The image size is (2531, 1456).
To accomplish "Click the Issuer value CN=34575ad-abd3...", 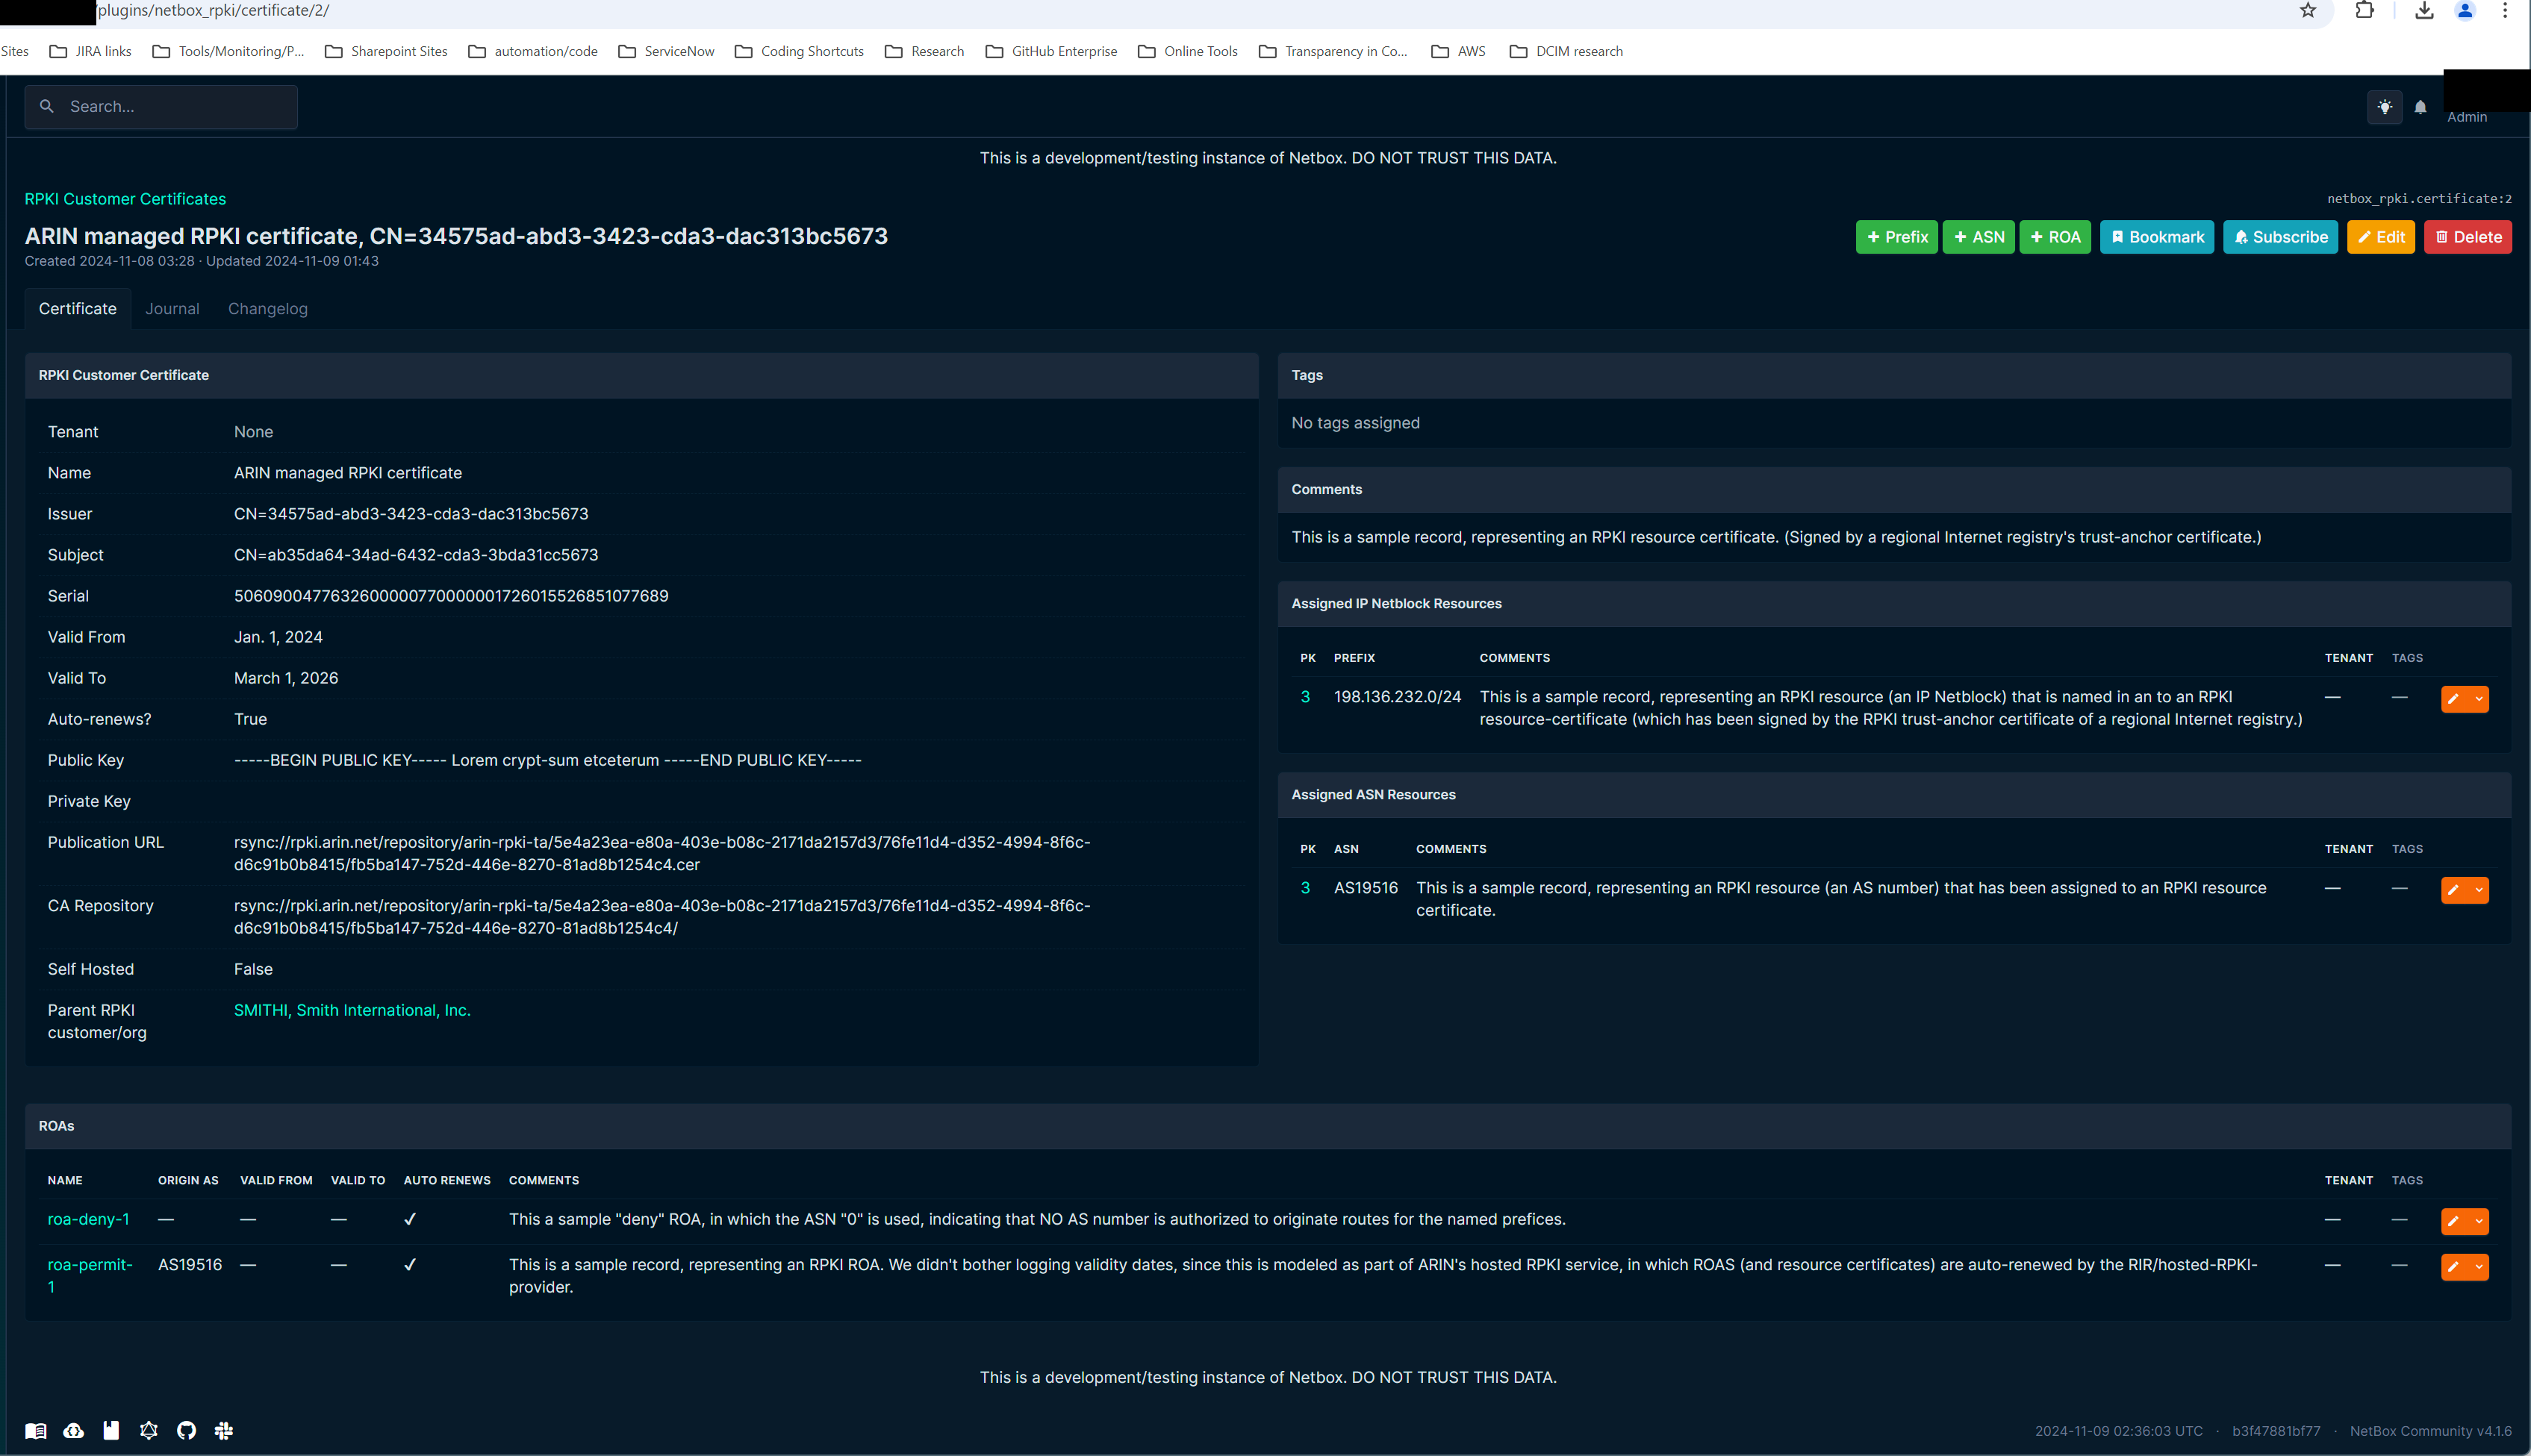I will click(411, 514).
